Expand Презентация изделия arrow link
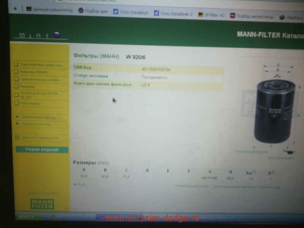Screen dimensions: 304x228 (x=17, y=117)
